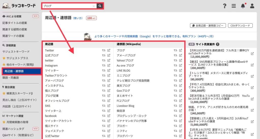The image size is (260, 139).
Task: Click re-search icon for Yahoo!ブログ row
Action: [x=175, y=60]
